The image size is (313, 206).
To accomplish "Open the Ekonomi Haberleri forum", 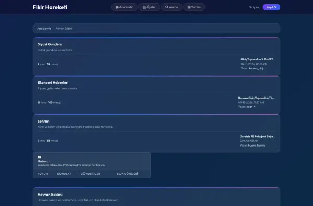I will click(53, 82).
